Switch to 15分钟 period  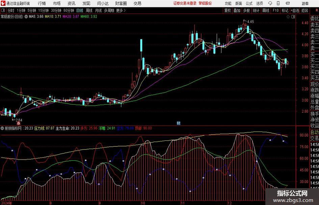click(x=43, y=10)
